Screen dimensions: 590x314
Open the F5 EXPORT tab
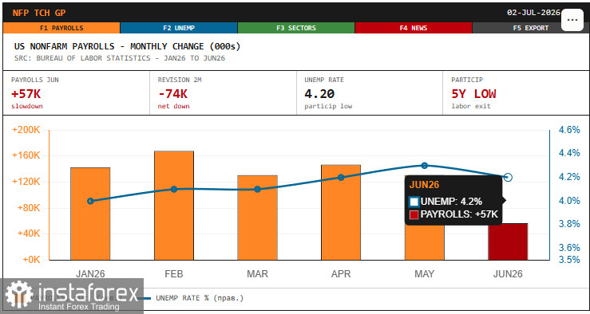[531, 28]
